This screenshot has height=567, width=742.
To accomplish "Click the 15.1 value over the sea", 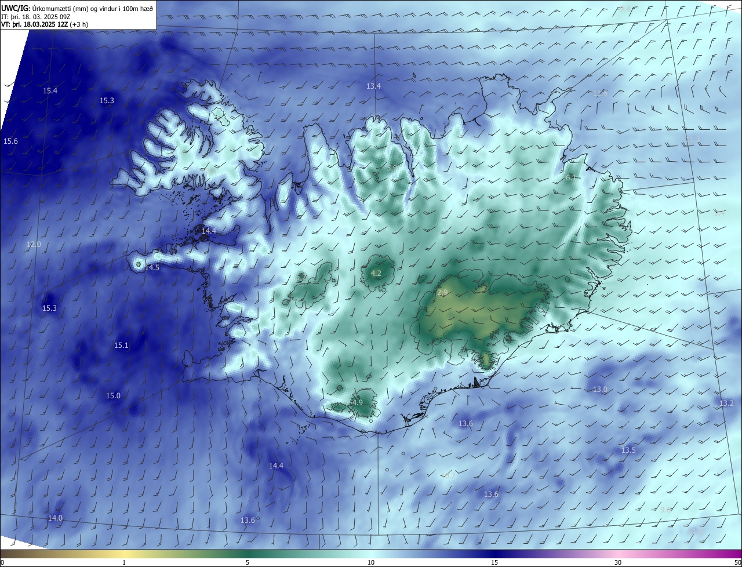I will (121, 346).
